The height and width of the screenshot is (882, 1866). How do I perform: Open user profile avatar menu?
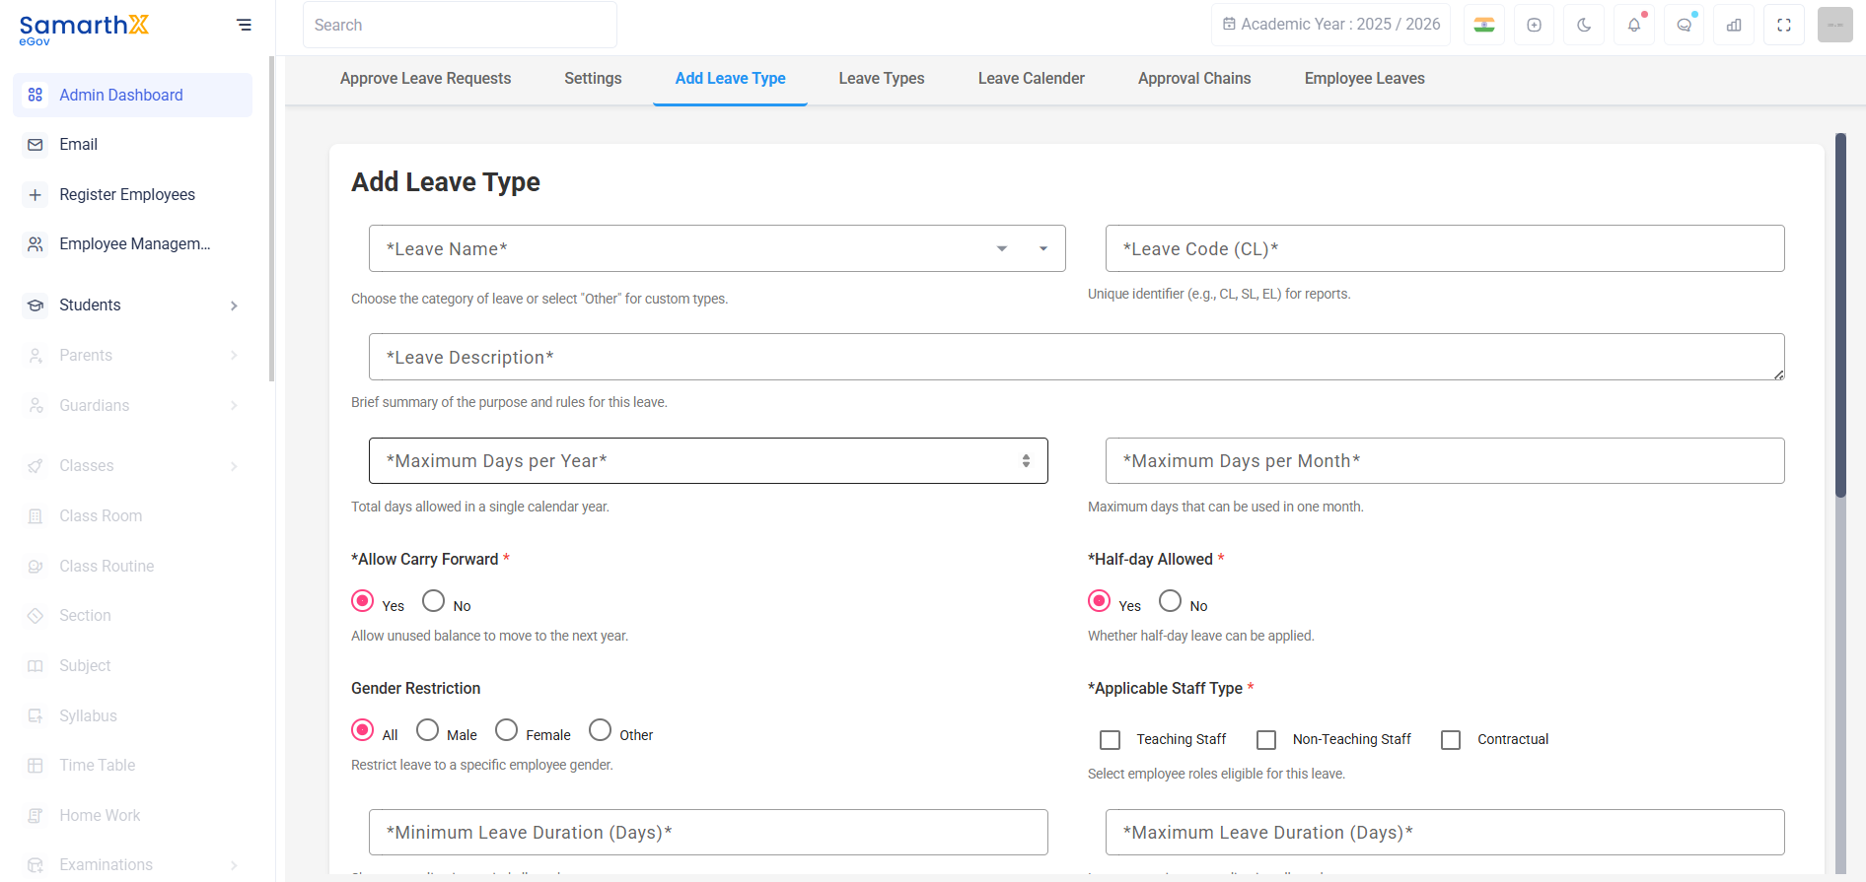[1835, 25]
